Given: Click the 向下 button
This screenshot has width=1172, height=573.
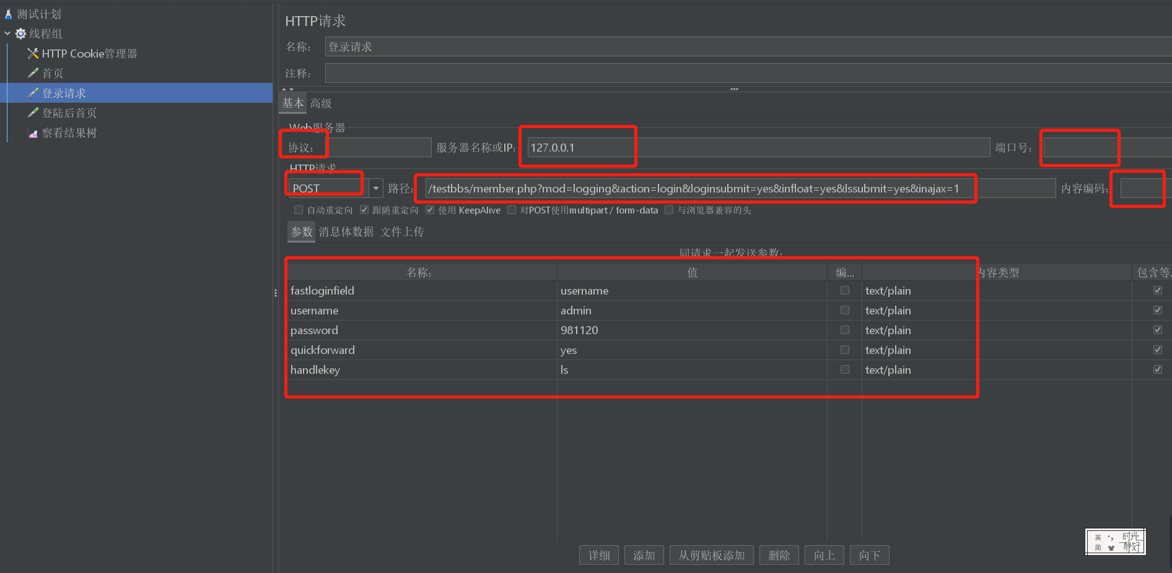Looking at the screenshot, I should pos(870,555).
